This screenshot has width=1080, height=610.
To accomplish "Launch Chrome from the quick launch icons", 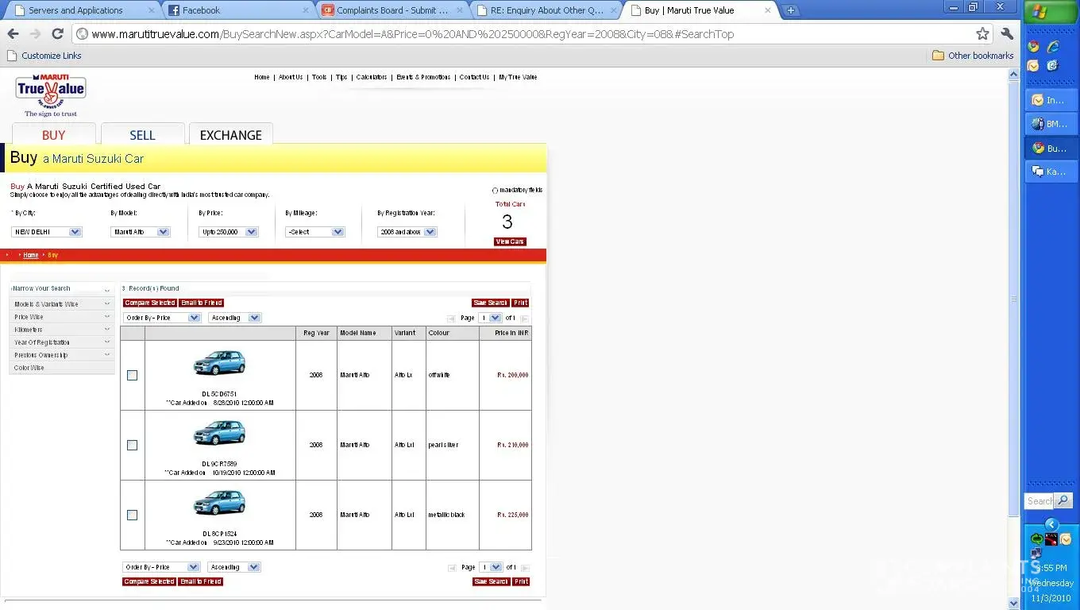I will point(1033,47).
